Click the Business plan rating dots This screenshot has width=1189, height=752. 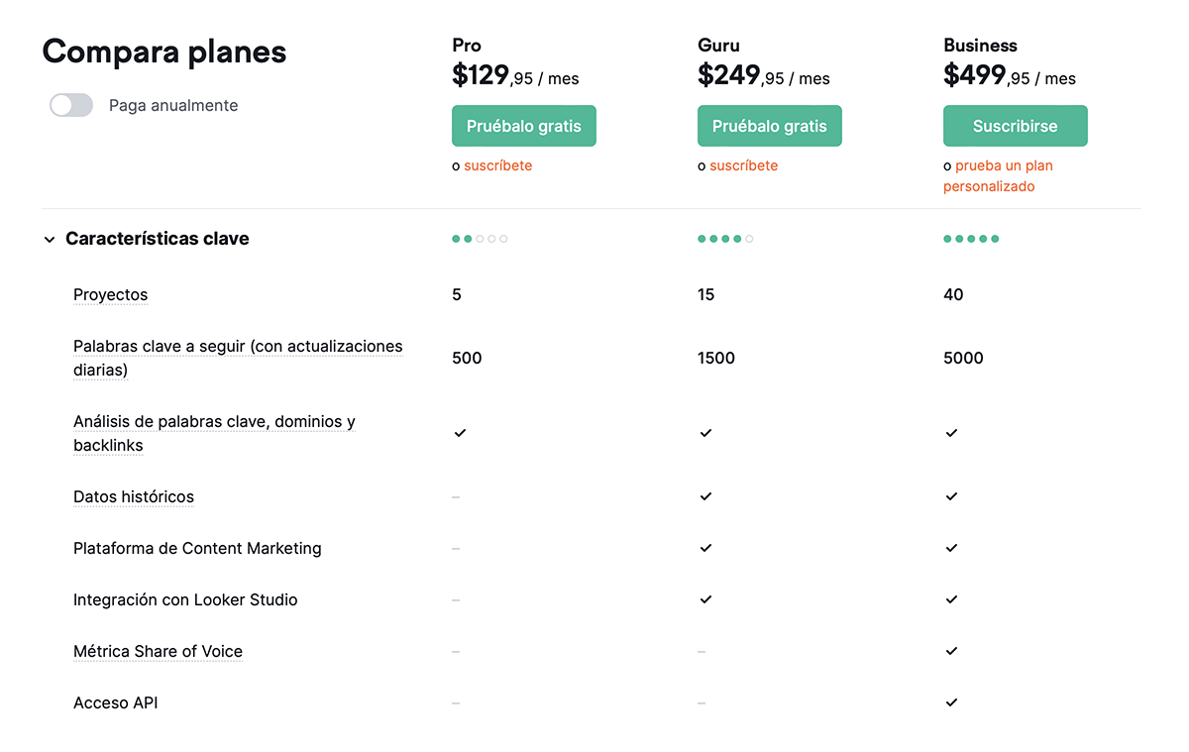point(971,239)
